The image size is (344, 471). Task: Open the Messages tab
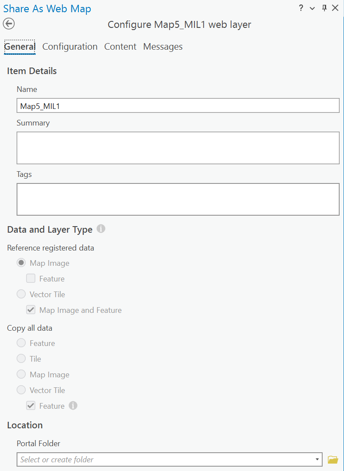coord(163,47)
